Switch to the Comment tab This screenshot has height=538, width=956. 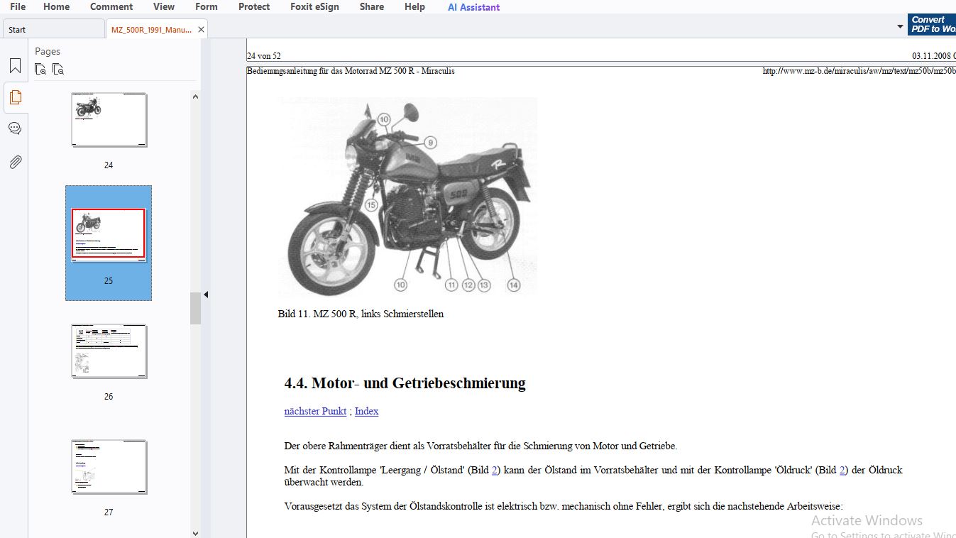tap(111, 7)
